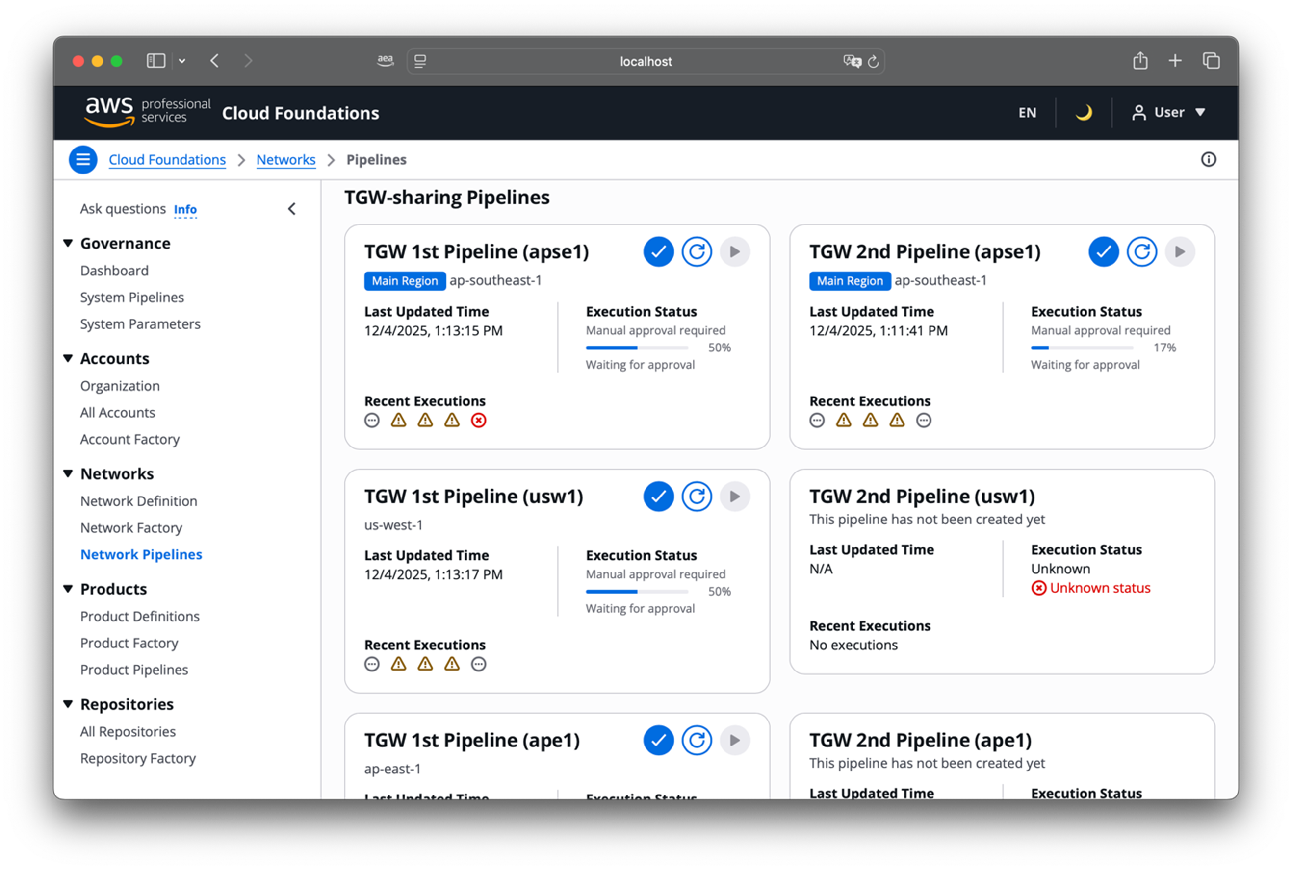This screenshot has height=870, width=1292.
Task: Follow the Networks breadcrumb link
Action: pyautogui.click(x=285, y=160)
